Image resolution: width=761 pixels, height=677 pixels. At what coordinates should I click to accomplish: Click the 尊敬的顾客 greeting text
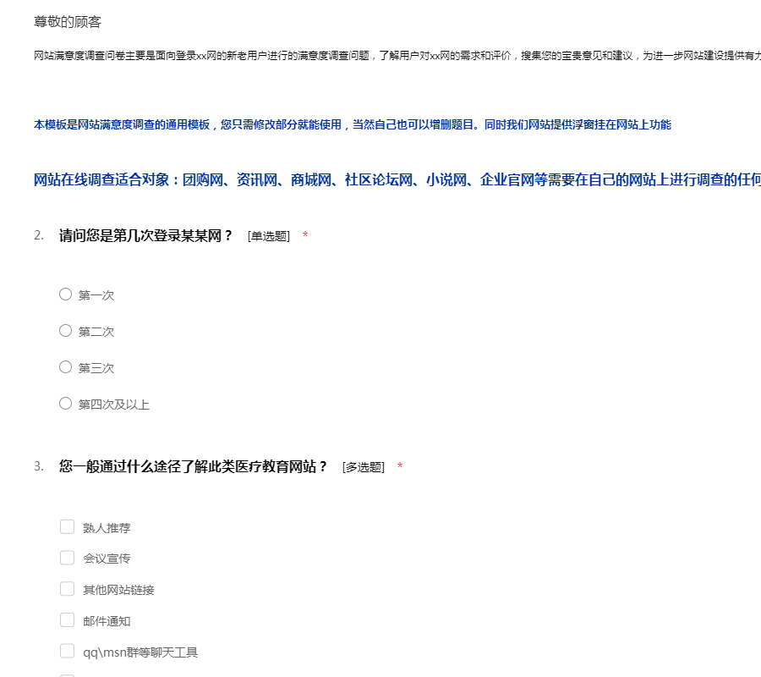[68, 22]
